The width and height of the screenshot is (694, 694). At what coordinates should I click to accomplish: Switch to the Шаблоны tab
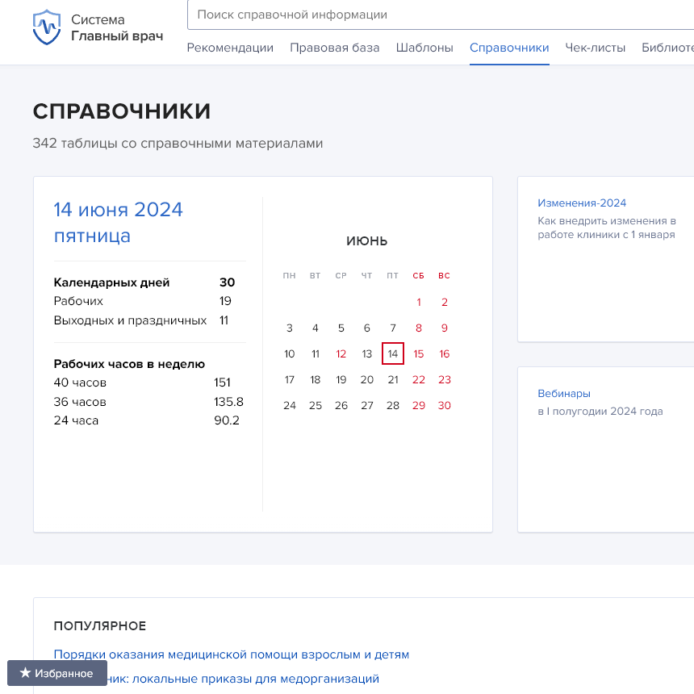(424, 48)
